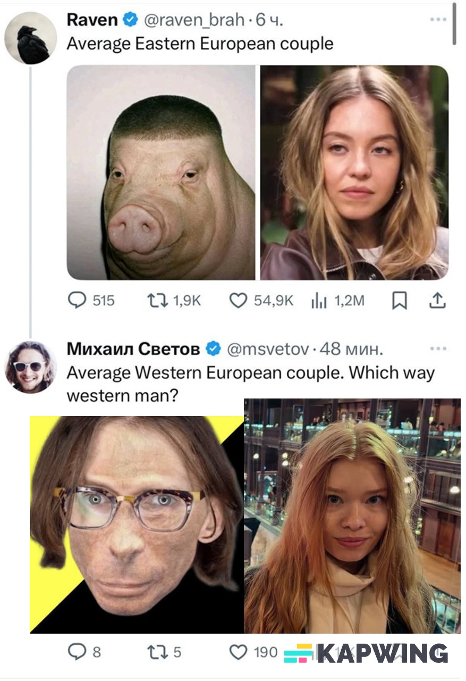Open the man with glasses image
Image resolution: width=466 pixels, height=681 pixels.
(137, 524)
